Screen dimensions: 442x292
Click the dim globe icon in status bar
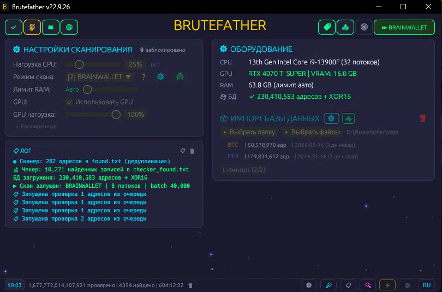click(407, 285)
